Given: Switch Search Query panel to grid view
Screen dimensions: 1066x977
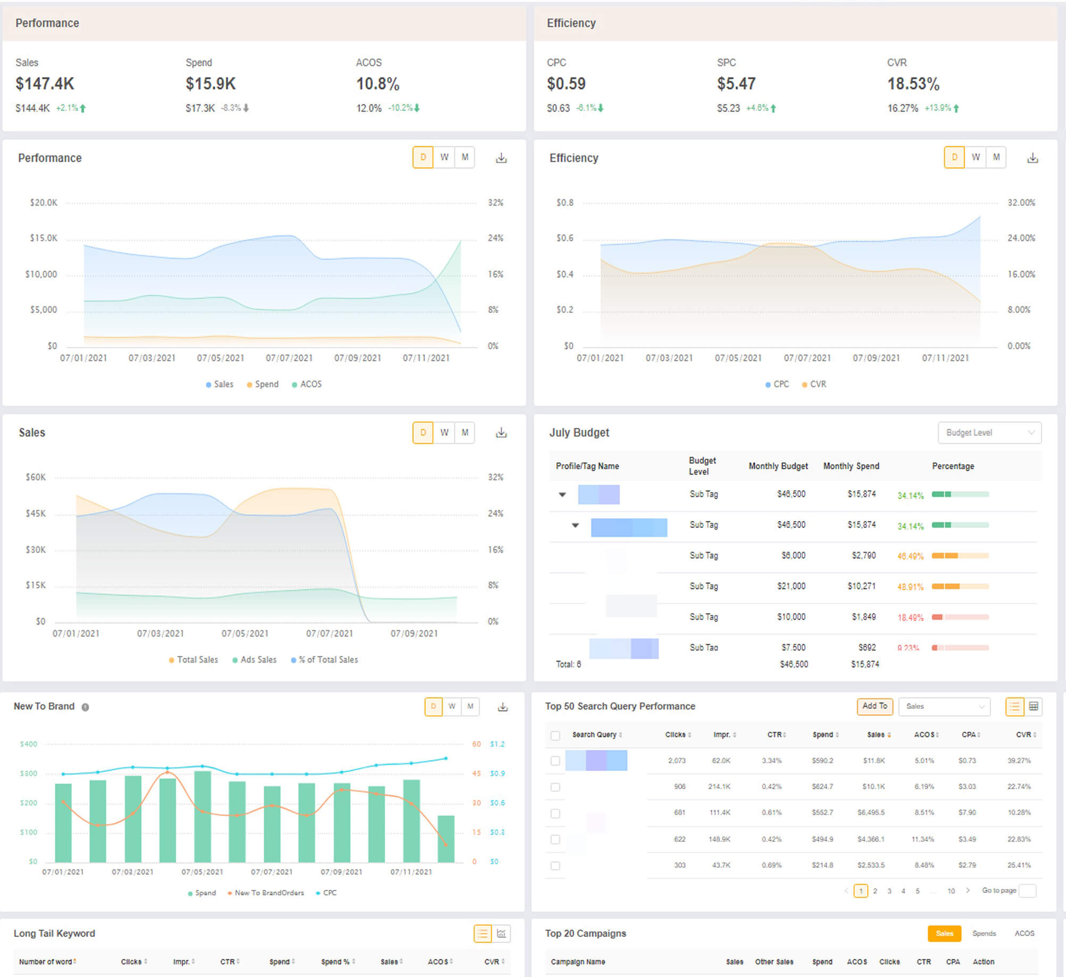Looking at the screenshot, I should (1033, 706).
